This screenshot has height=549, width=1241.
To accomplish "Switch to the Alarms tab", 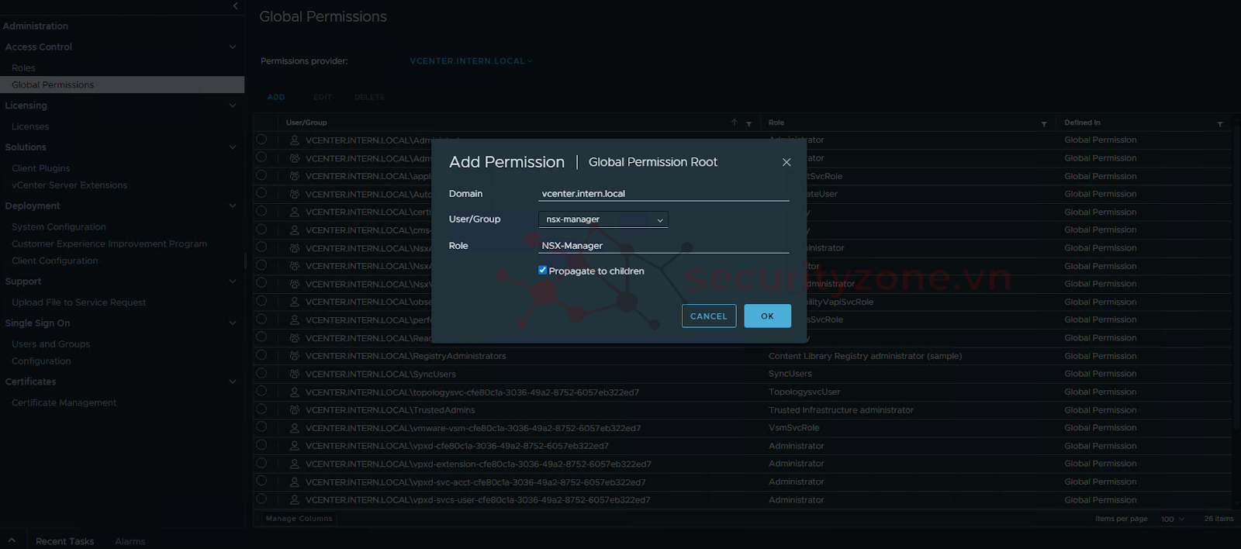I will click(130, 541).
